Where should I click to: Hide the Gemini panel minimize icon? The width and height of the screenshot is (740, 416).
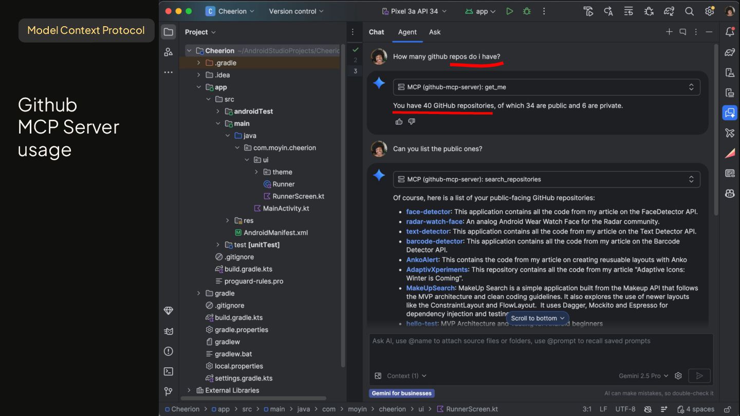pos(709,32)
